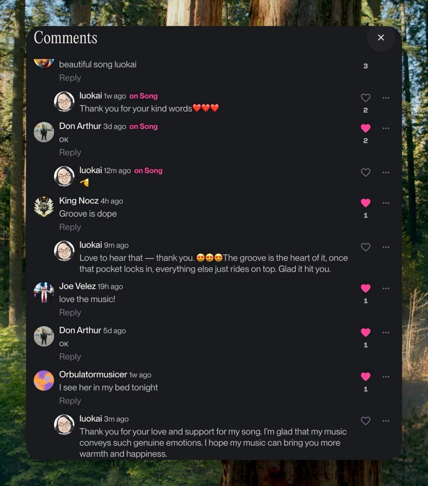
Task: Reply to Joe Velez's comment
Action: tap(70, 313)
